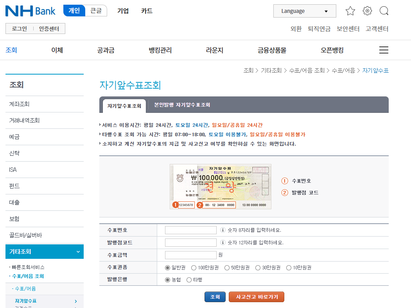The width and height of the screenshot is (411, 308).
Task: Choose the 50만원권 check denomination
Action: (x=226, y=267)
